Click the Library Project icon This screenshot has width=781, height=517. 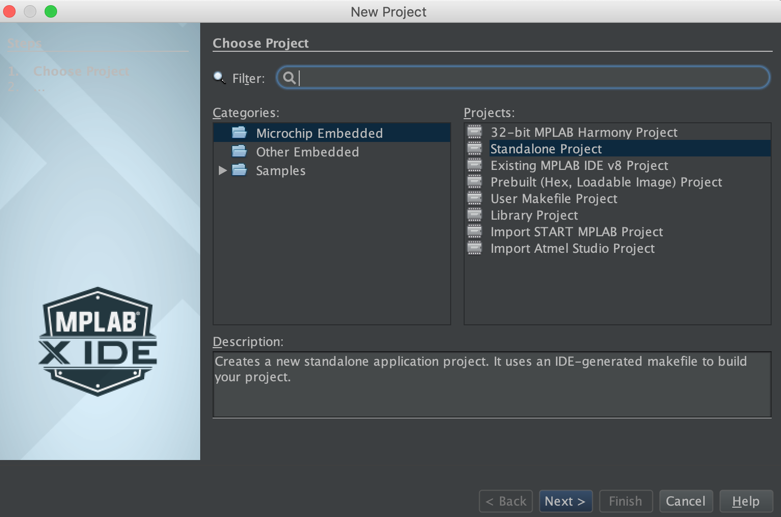coord(474,215)
